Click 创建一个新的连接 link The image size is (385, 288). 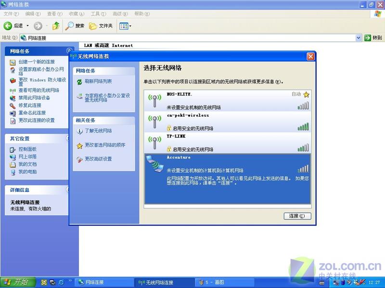pos(37,62)
